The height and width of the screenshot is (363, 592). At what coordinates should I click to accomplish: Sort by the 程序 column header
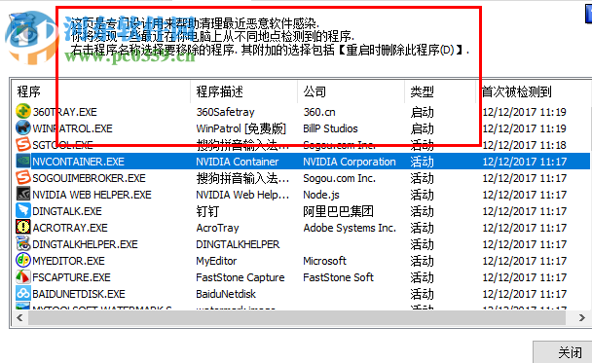[101, 91]
